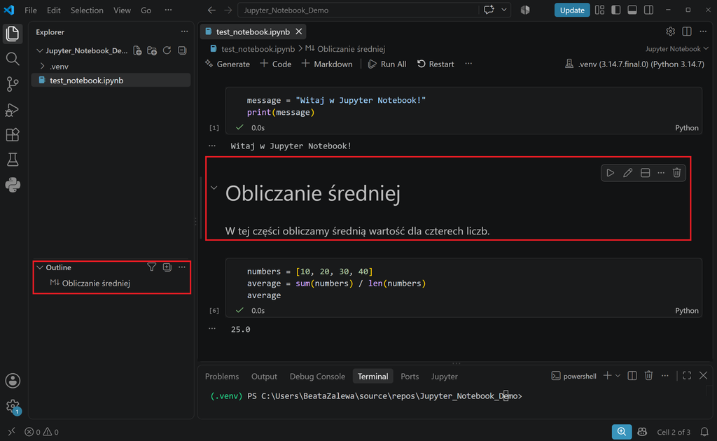This screenshot has width=717, height=441.
Task: Restart the notebook kernel
Action: [x=436, y=64]
